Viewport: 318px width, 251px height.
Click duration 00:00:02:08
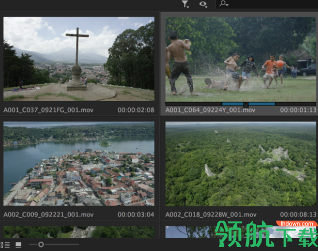(x=136, y=110)
